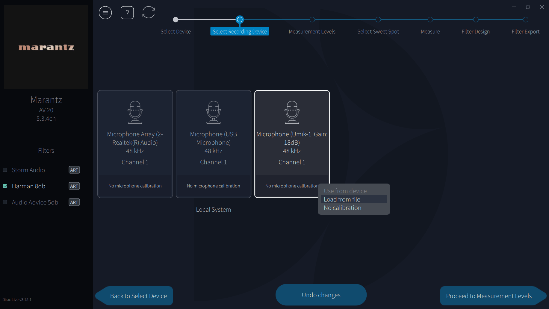Select the USB Microphone icon

click(214, 112)
